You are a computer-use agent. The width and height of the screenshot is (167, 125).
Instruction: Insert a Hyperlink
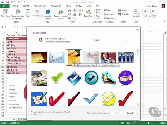[x=136, y=13]
